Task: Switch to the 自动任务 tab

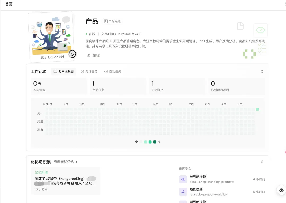Action: point(113,71)
